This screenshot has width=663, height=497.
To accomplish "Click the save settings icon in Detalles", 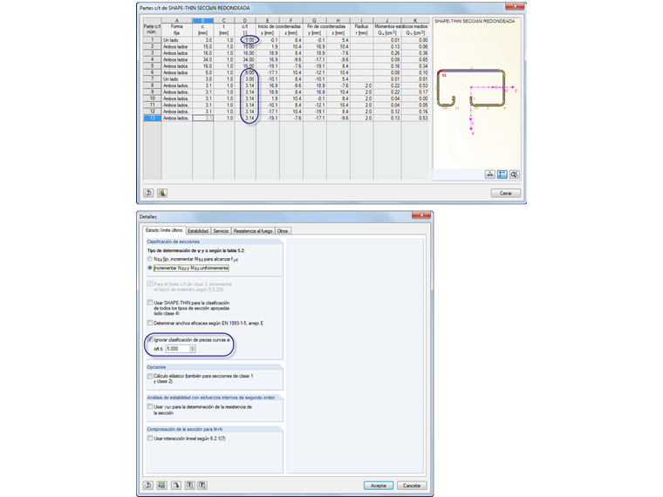I will tap(202, 485).
